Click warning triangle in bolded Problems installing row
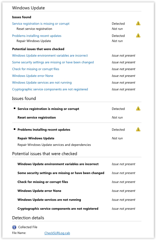Screen dimensions: 156x240 pyautogui.click(x=138, y=129)
